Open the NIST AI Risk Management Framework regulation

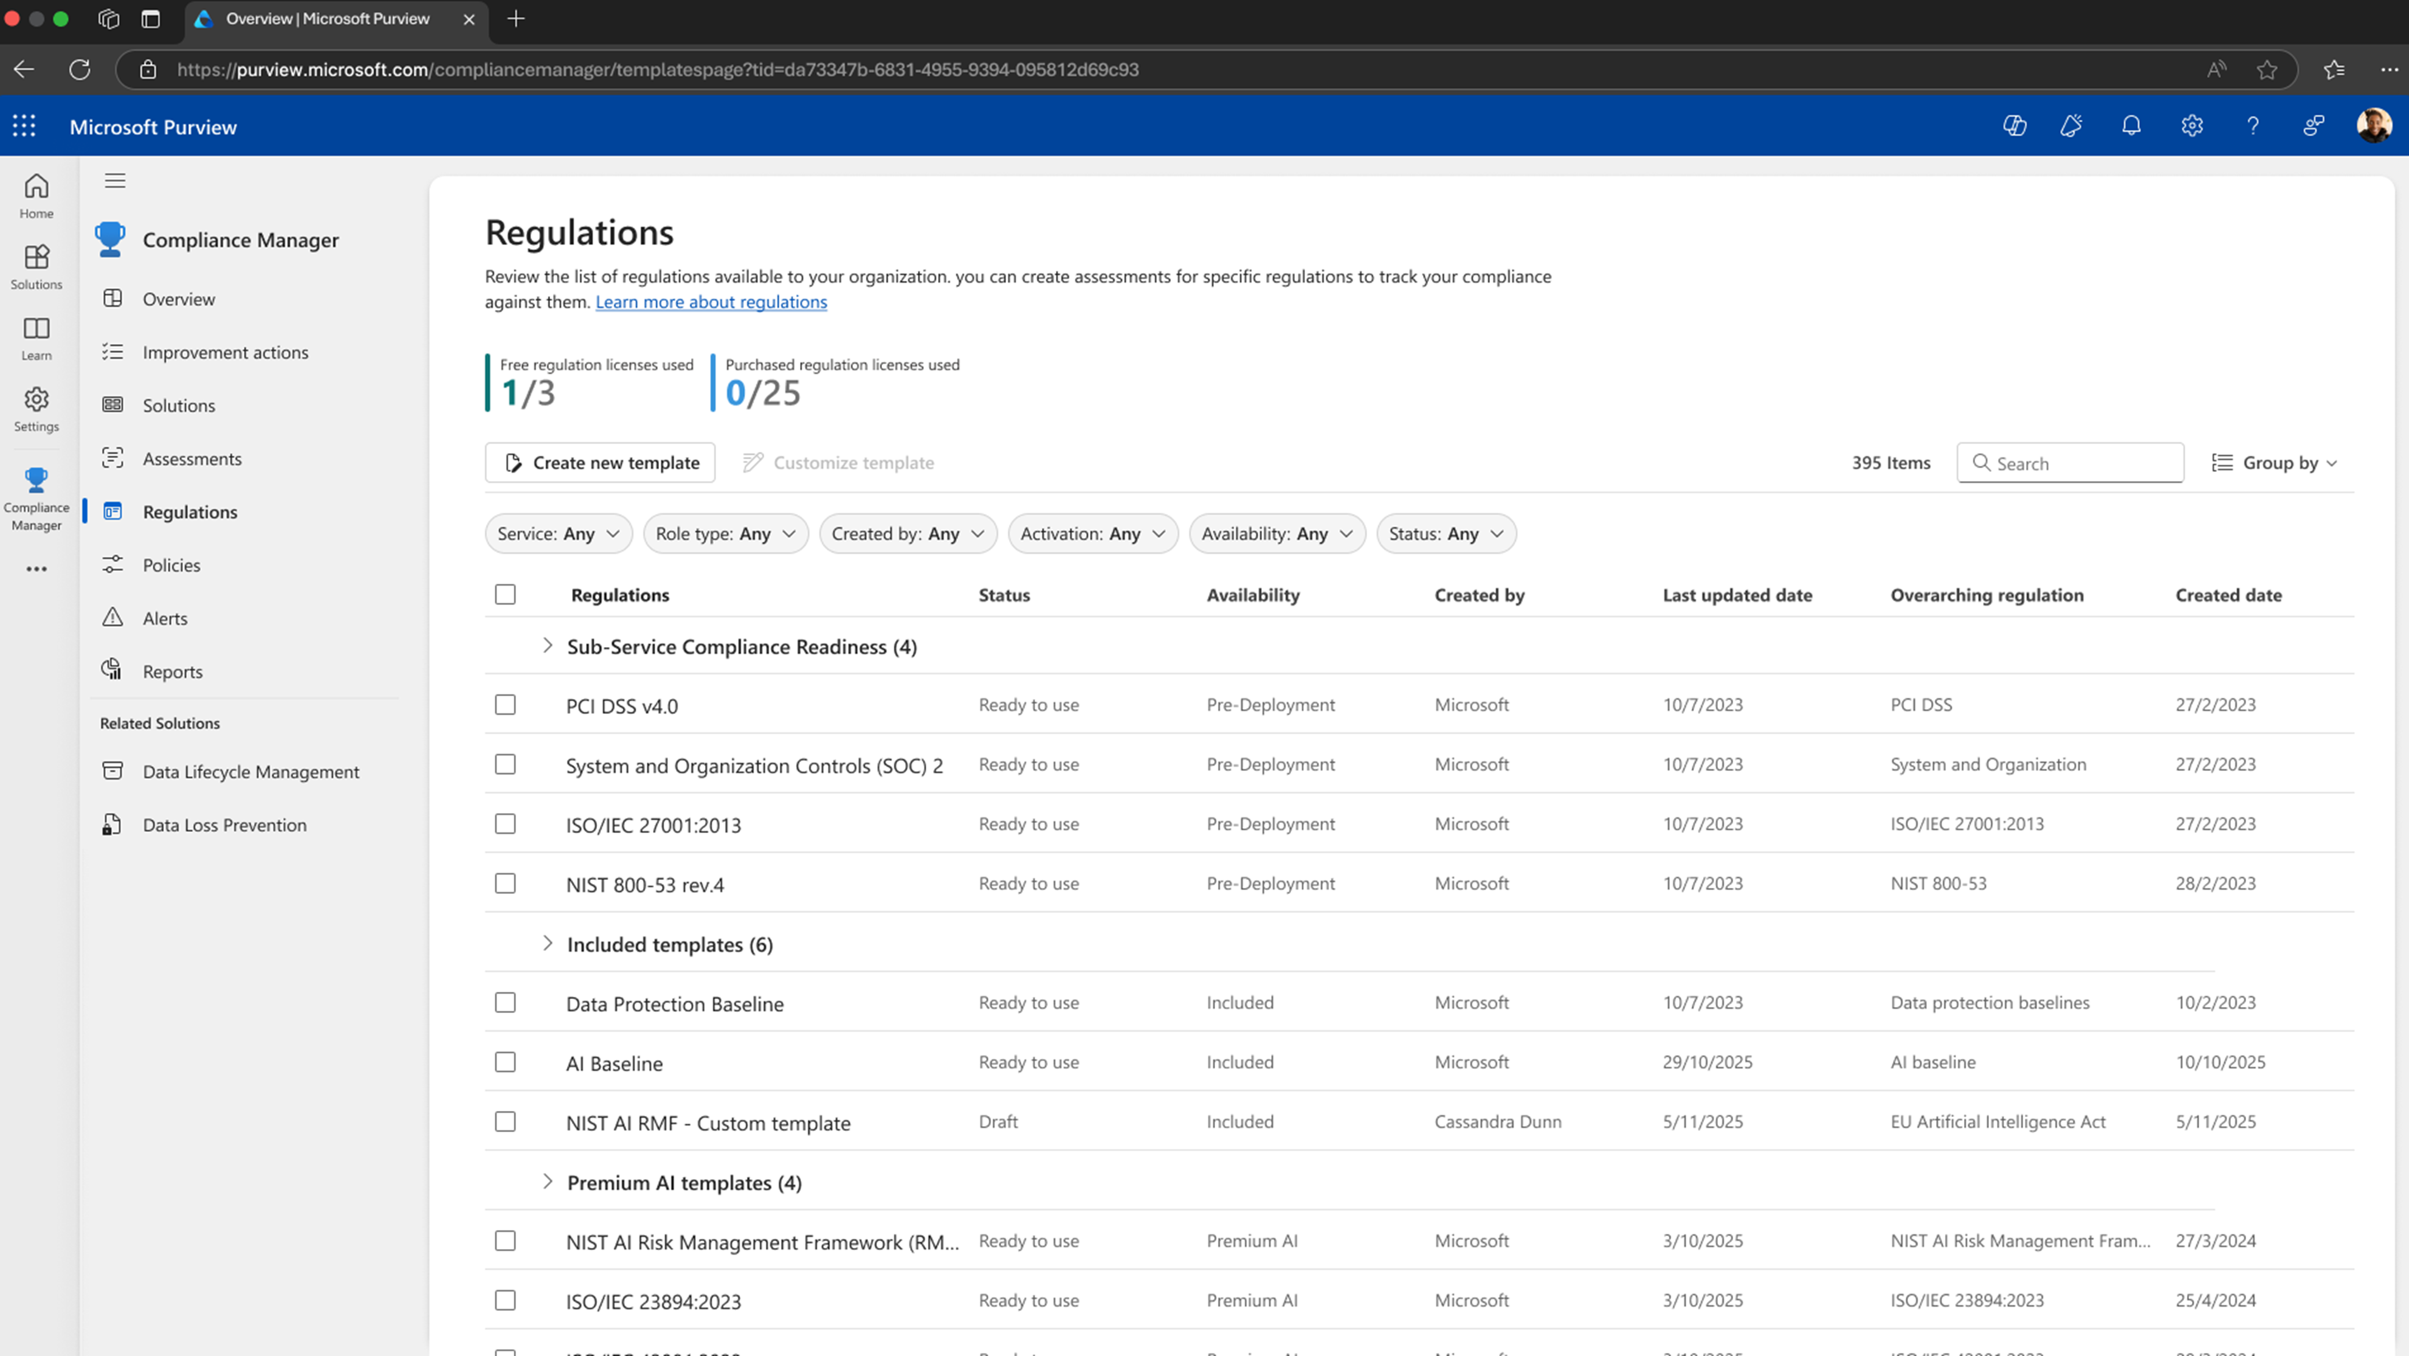pos(762,1242)
